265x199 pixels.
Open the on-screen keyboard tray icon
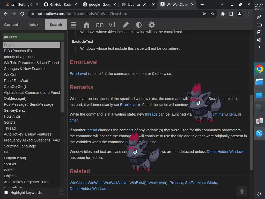(259, 25)
